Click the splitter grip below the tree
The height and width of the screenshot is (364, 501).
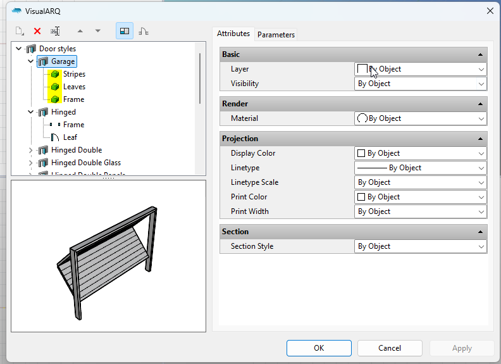[x=108, y=178]
